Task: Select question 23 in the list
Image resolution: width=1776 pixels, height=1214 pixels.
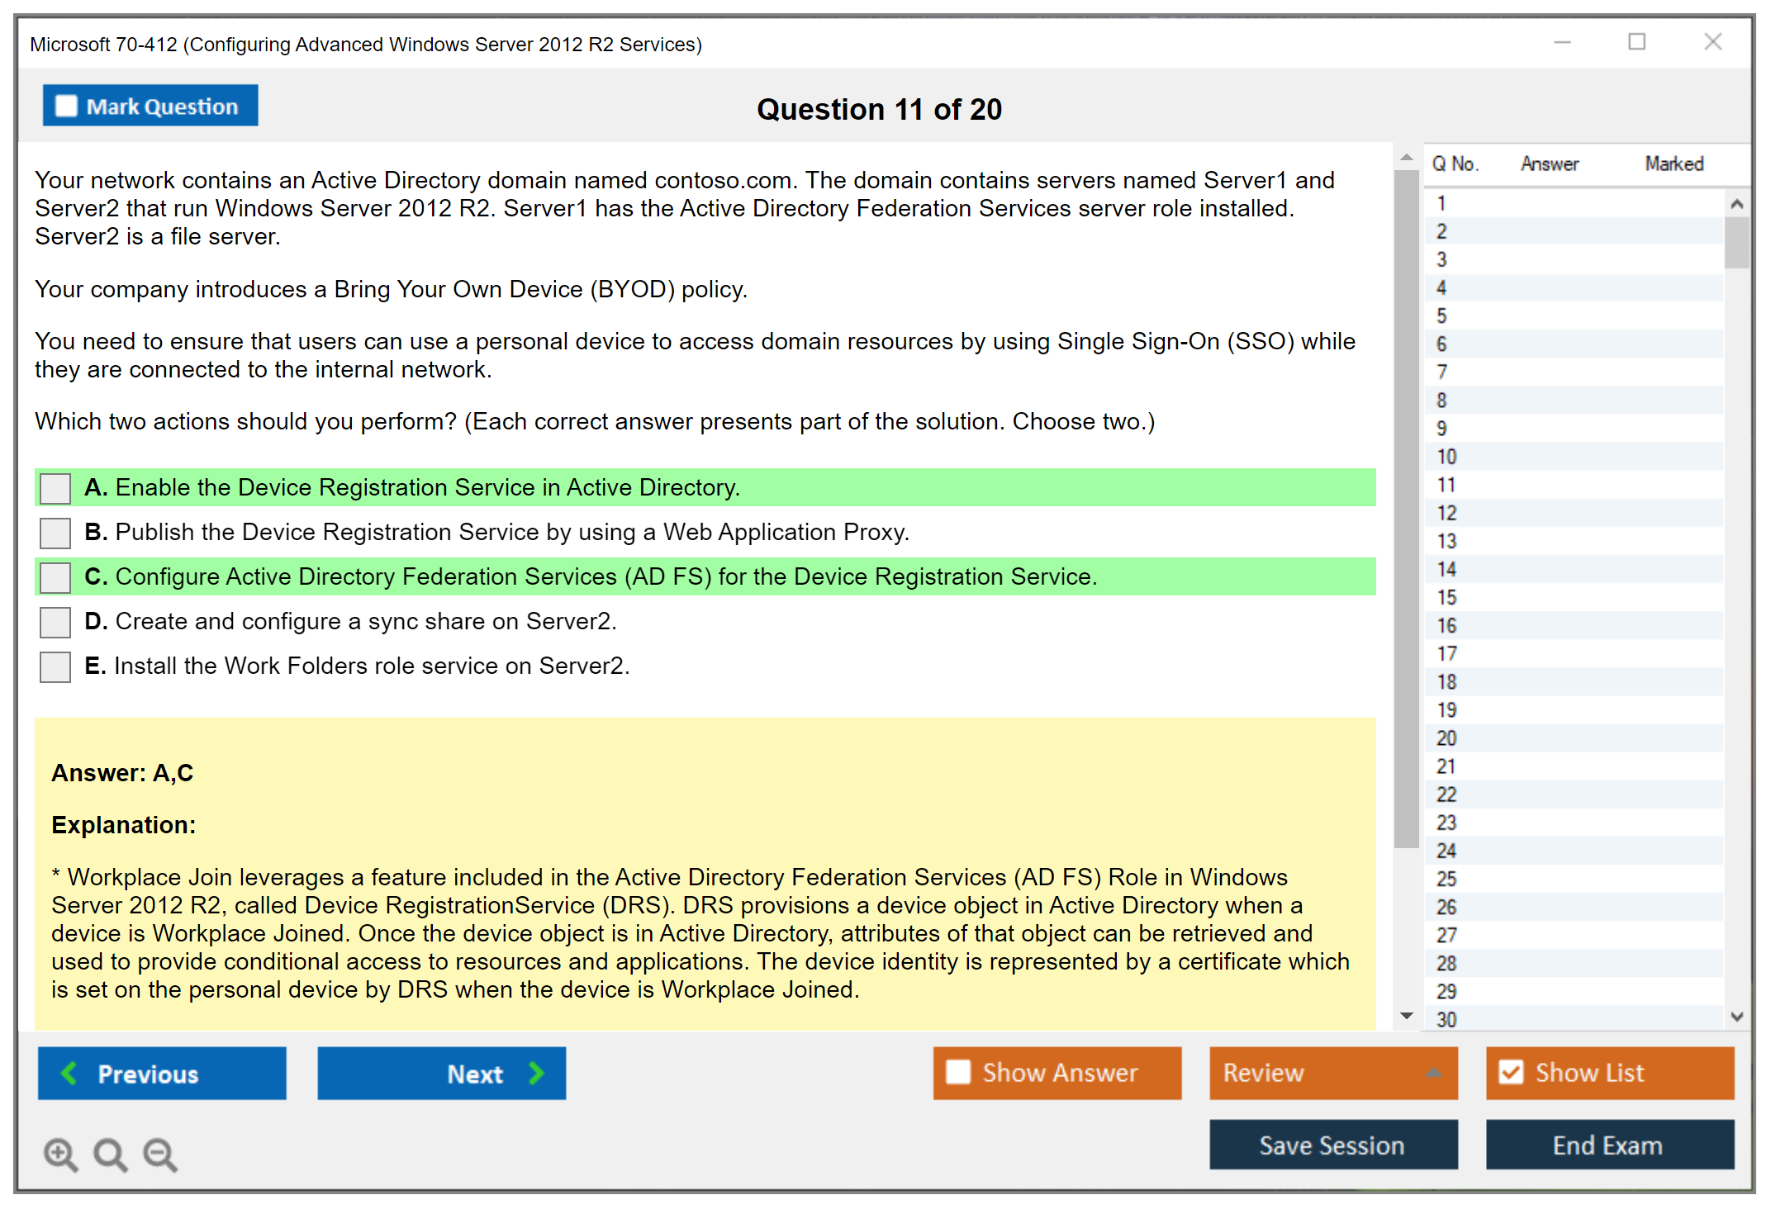Action: (x=1447, y=823)
